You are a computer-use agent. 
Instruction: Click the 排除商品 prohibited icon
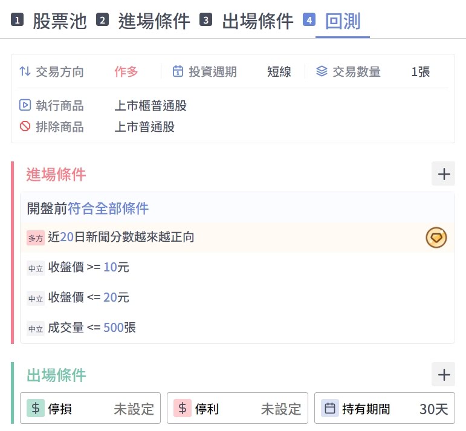(x=25, y=126)
